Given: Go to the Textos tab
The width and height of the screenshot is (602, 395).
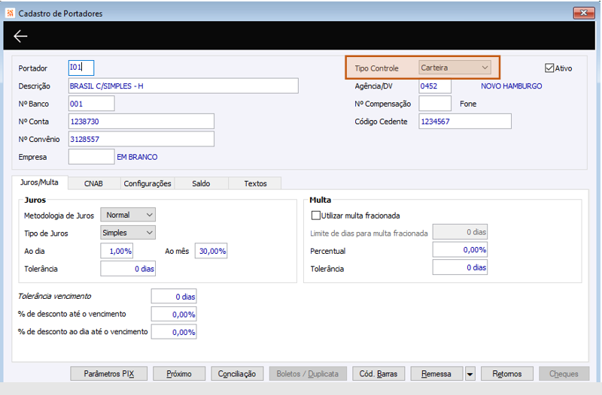Looking at the screenshot, I should (x=255, y=183).
